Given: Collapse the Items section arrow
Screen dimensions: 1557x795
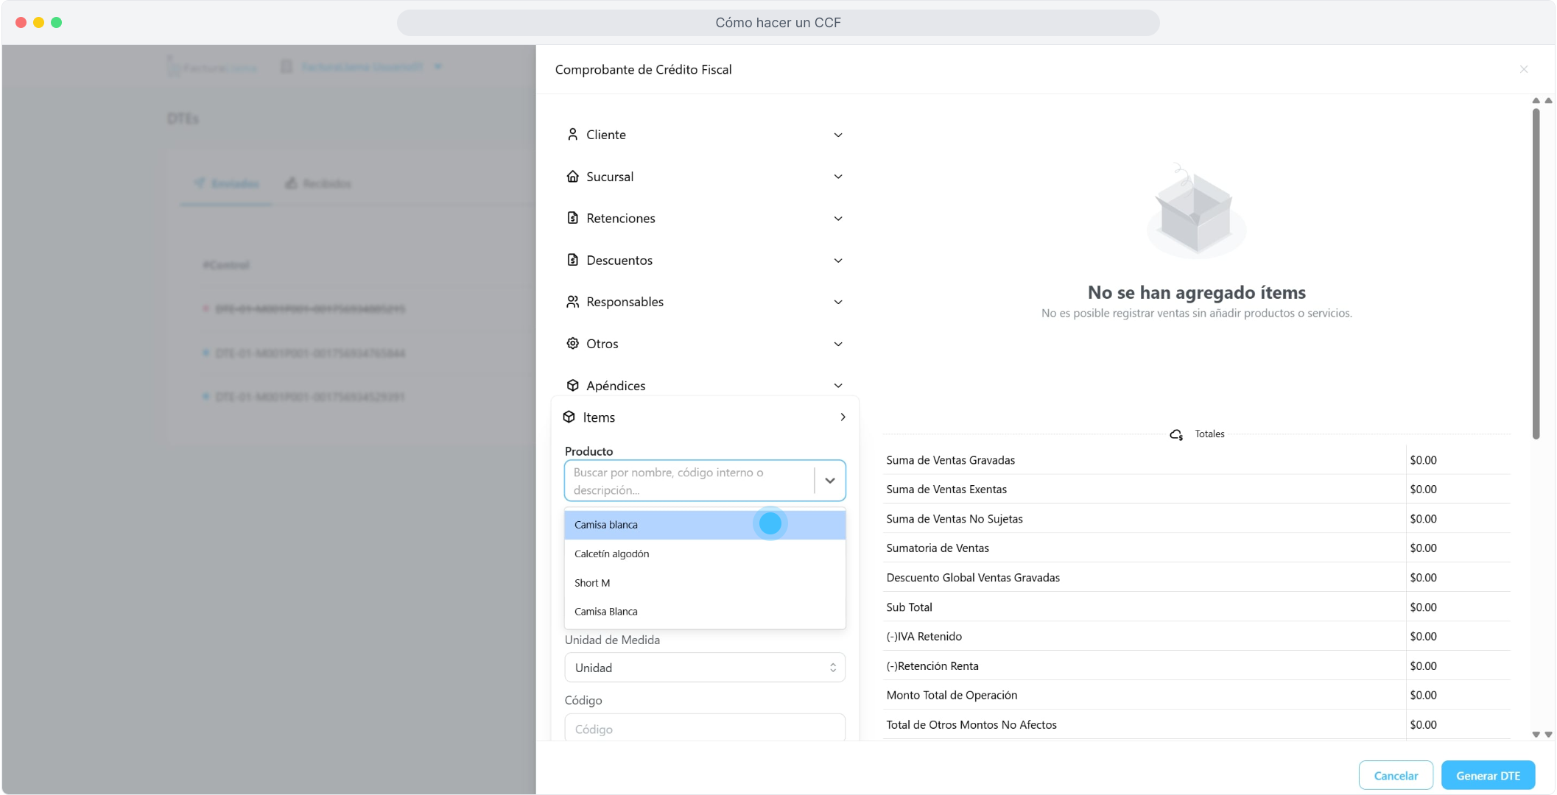Looking at the screenshot, I should pos(843,417).
